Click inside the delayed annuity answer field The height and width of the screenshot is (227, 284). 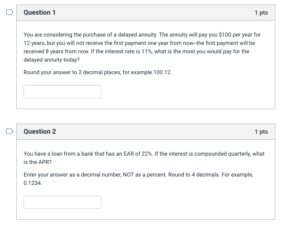pos(62,91)
